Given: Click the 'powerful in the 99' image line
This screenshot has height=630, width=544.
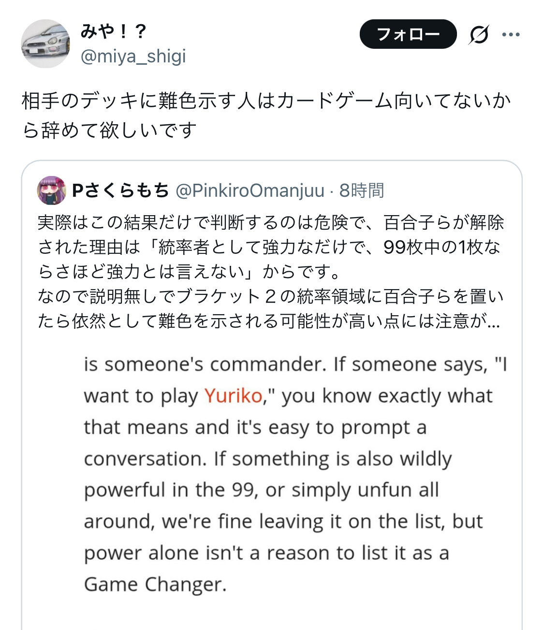Looking at the screenshot, I should 261,490.
